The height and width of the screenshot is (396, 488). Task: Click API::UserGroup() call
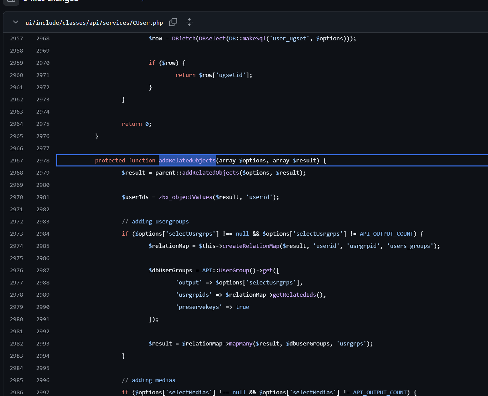(x=229, y=270)
